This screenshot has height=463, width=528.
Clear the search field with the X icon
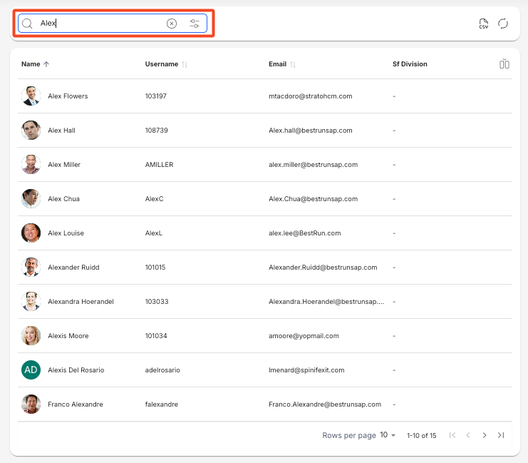pyautogui.click(x=172, y=24)
